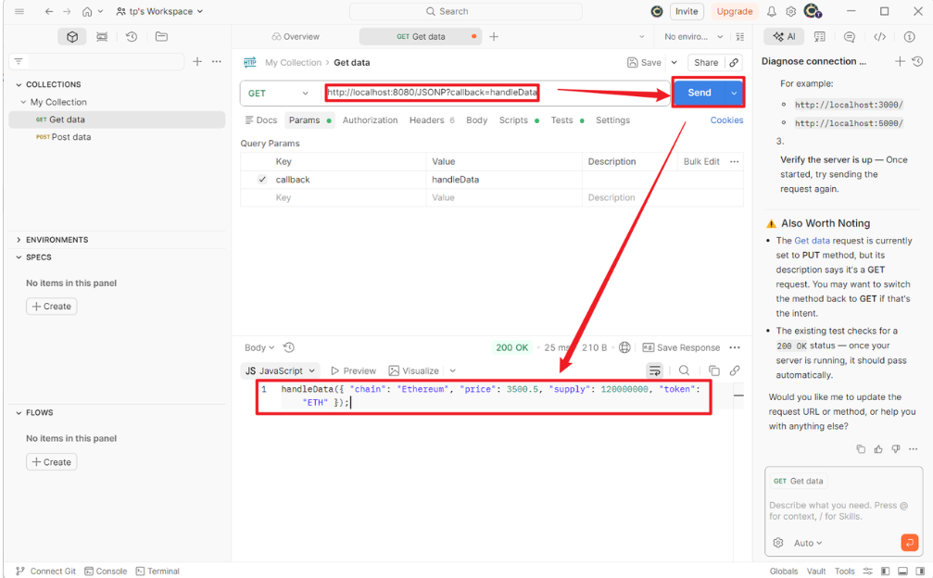The height and width of the screenshot is (578, 933).
Task: Select the Collections cube sidebar icon
Action: pyautogui.click(x=72, y=37)
